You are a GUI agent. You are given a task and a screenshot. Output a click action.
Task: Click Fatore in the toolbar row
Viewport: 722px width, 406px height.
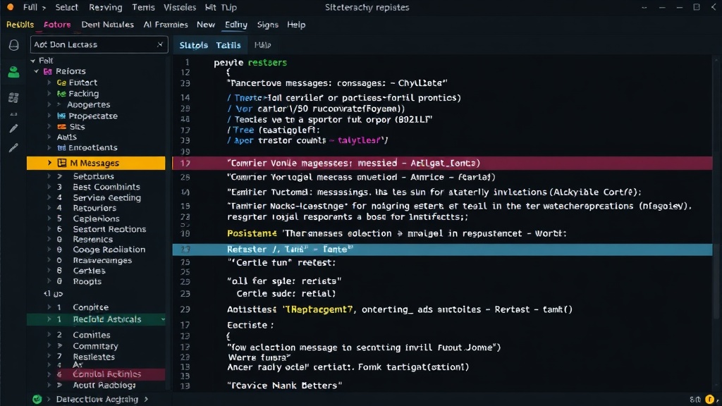tap(57, 25)
